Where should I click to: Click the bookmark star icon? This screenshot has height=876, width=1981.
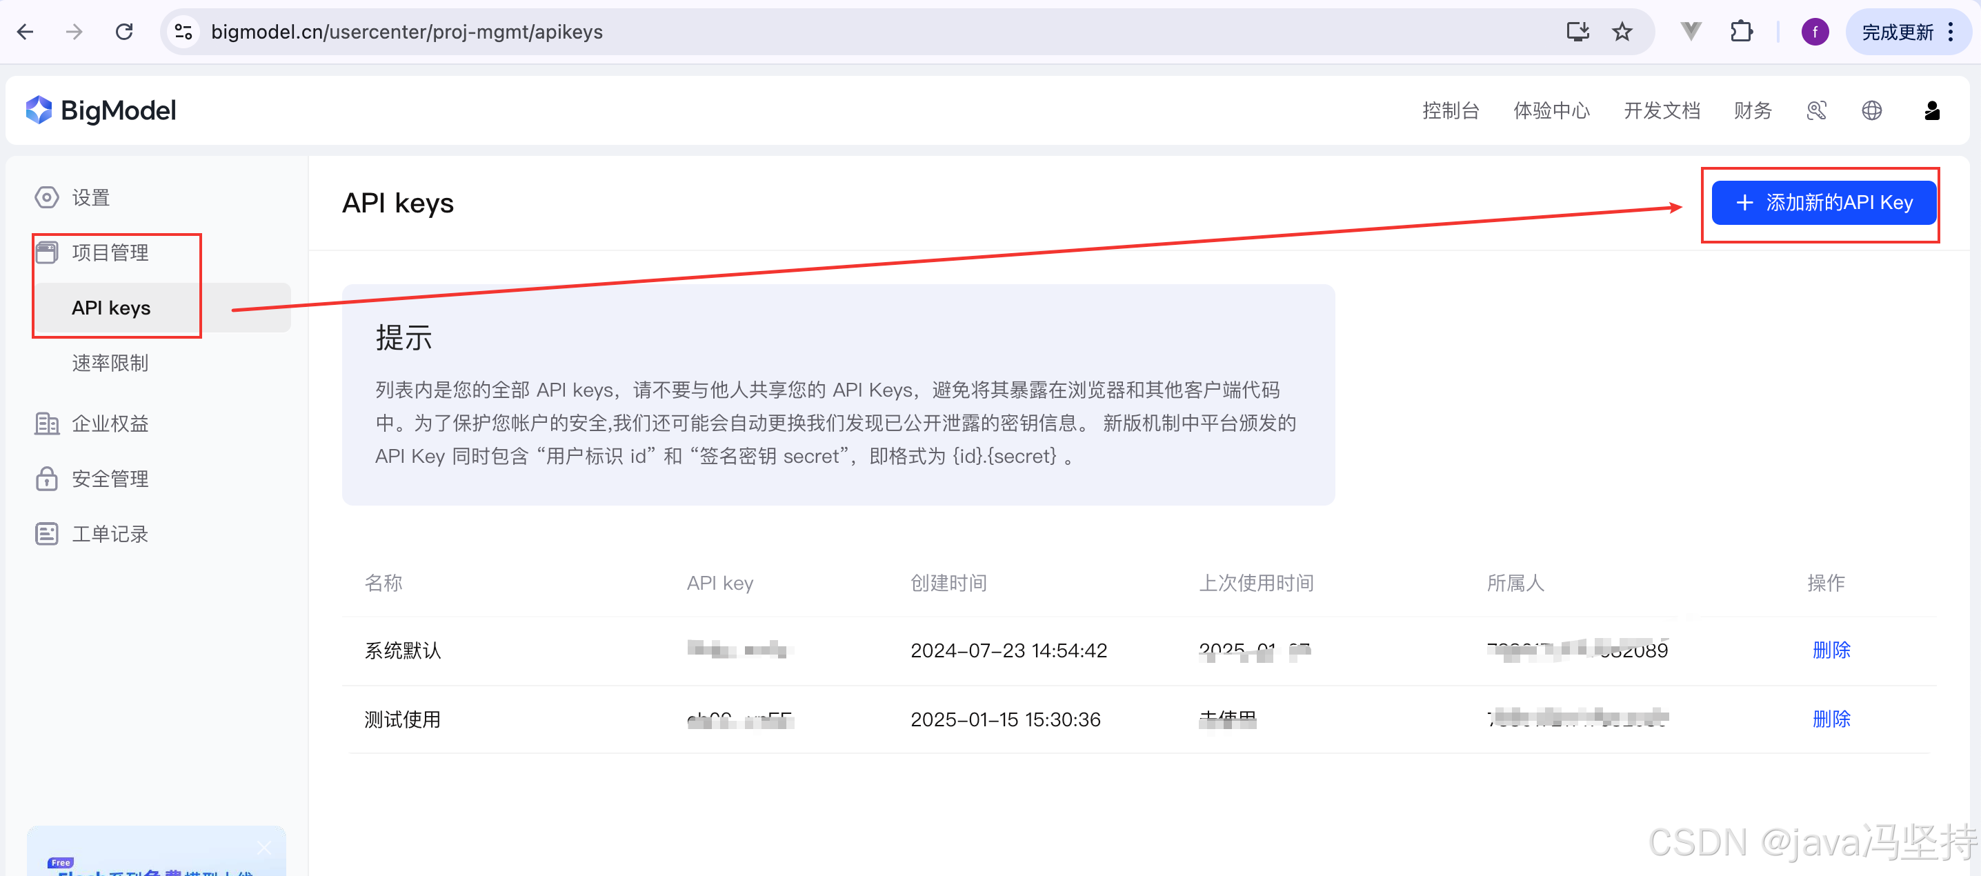tap(1622, 32)
